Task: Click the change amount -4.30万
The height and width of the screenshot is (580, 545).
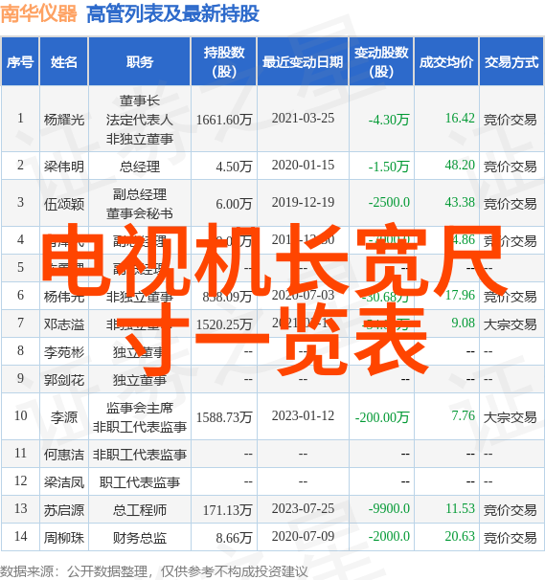Action: 389,120
